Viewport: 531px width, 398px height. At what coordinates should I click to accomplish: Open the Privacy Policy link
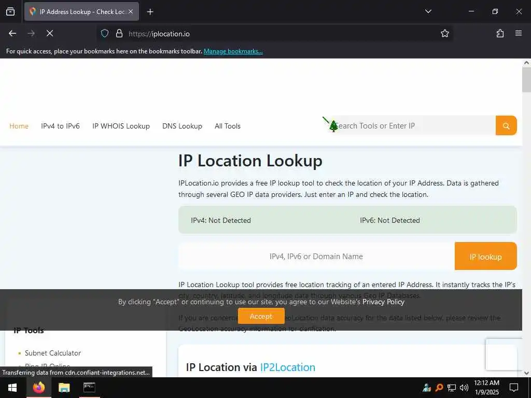[383, 302]
